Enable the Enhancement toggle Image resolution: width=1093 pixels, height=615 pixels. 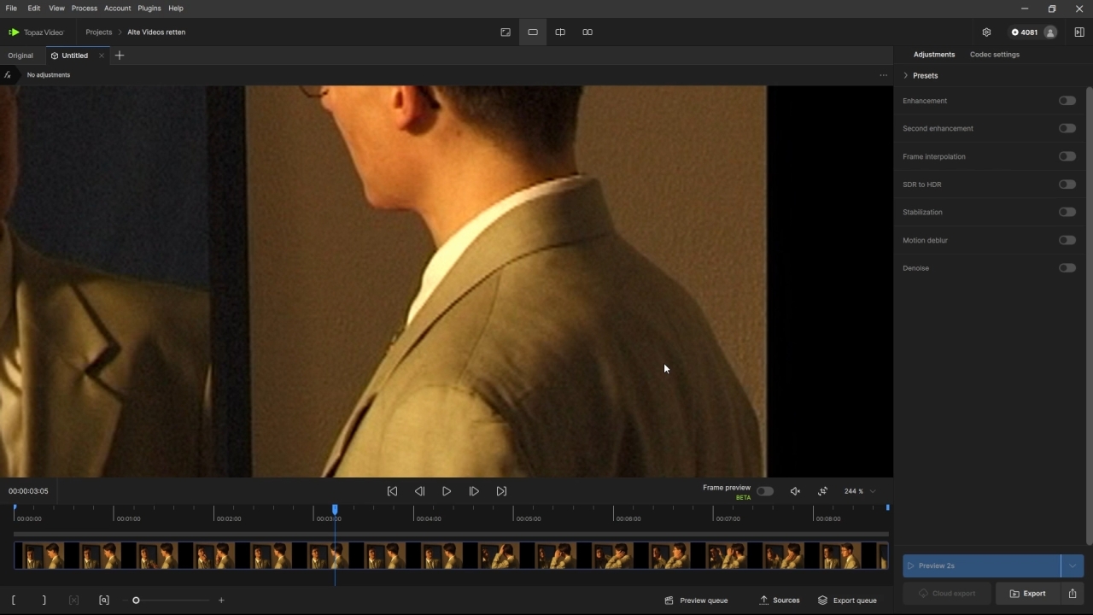[1067, 101]
